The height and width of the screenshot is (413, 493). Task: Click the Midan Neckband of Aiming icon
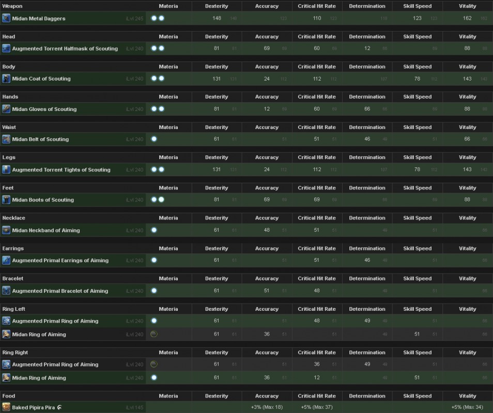6,230
